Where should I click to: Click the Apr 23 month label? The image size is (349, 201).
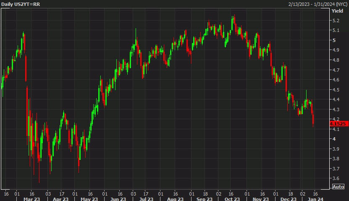point(60,199)
